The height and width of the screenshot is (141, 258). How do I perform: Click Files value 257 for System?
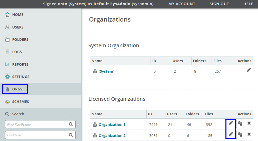(218, 71)
